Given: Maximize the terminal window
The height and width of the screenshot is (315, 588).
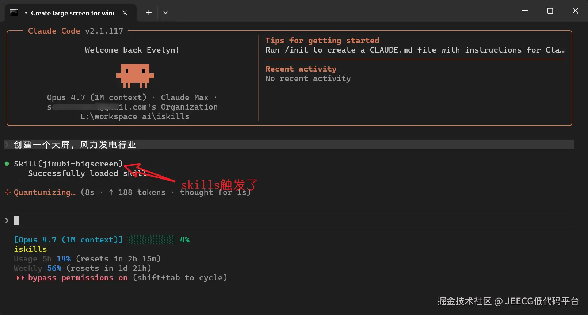Looking at the screenshot, I should point(550,11).
